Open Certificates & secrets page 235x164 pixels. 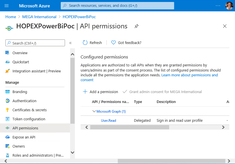click(30, 110)
